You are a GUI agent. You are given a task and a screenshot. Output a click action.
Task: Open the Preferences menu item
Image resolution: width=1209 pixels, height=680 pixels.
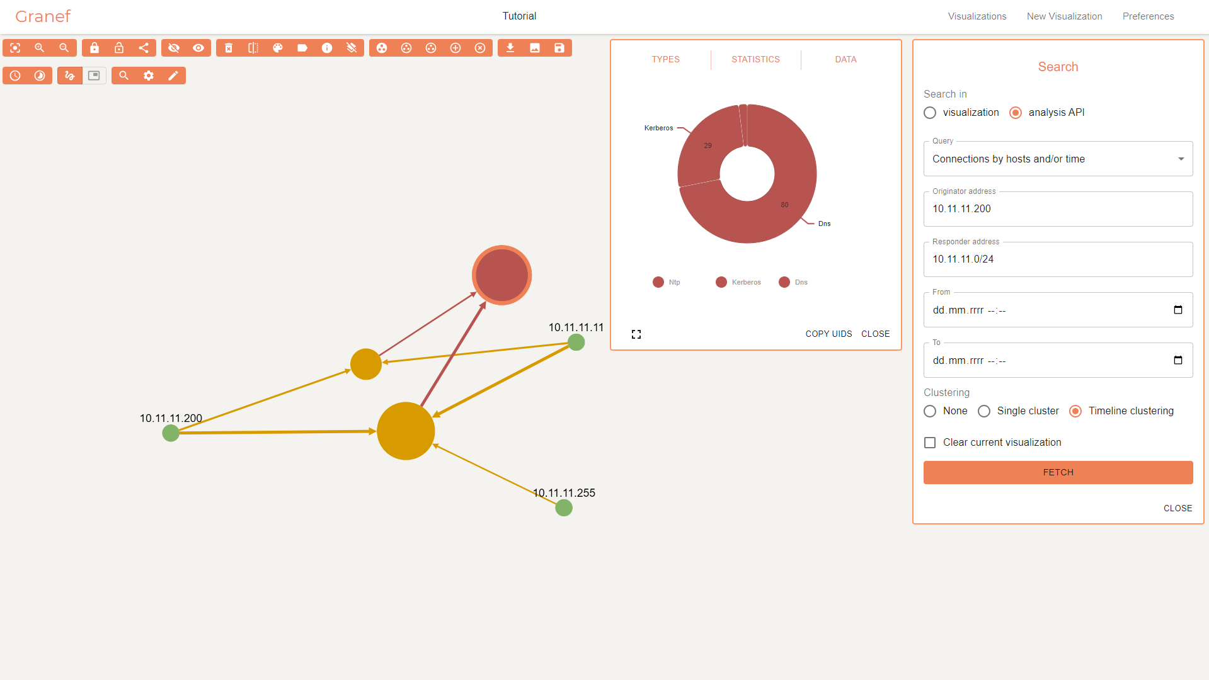(x=1148, y=16)
